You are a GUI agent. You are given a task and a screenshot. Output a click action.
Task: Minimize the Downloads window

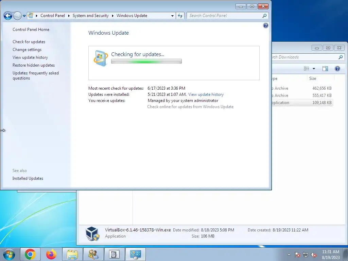[x=317, y=48]
